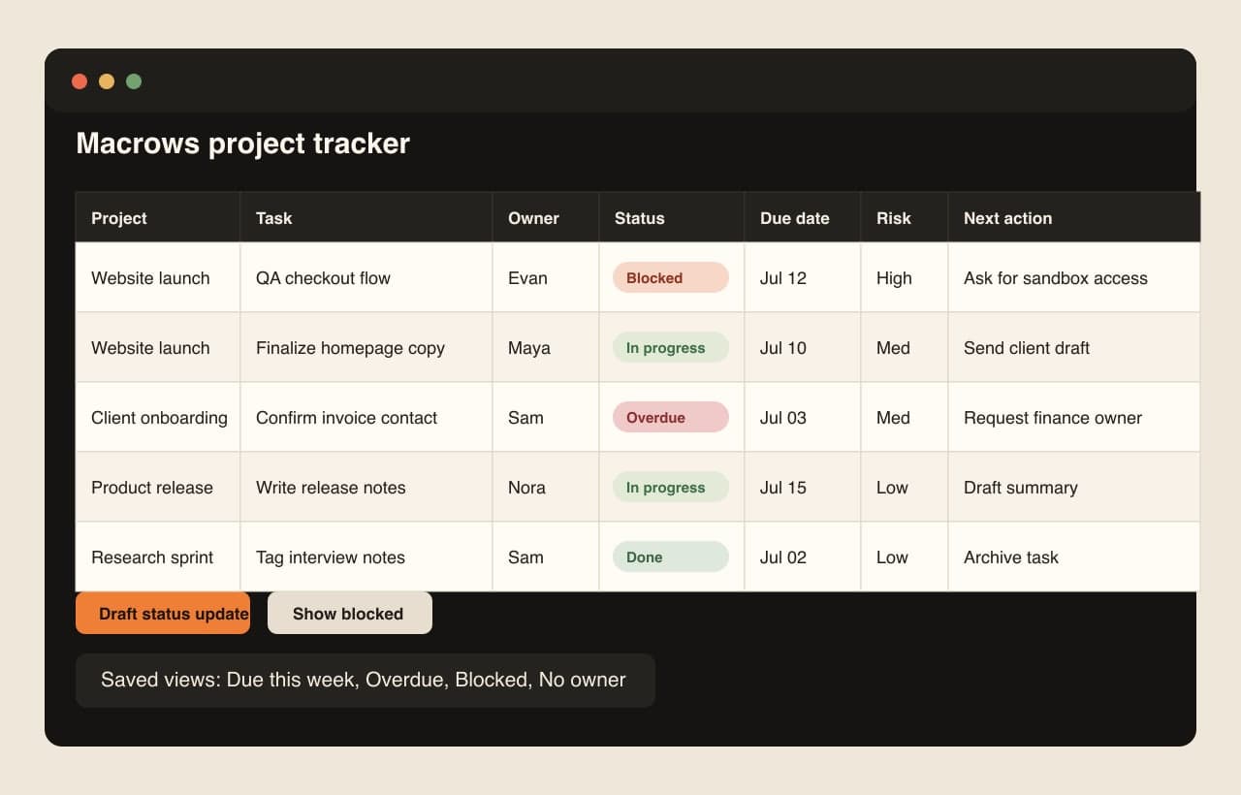Click the yellow minimize window dot

tap(107, 81)
